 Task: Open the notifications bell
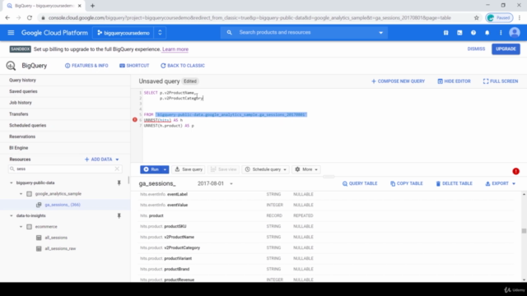[487, 33]
